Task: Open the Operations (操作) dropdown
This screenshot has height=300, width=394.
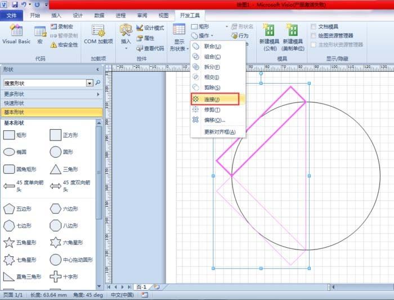Action: tap(202, 35)
